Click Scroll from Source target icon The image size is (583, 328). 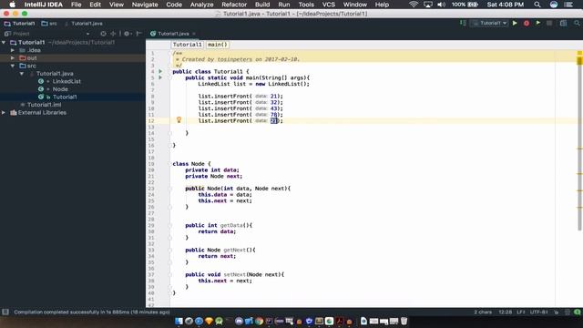point(103,34)
